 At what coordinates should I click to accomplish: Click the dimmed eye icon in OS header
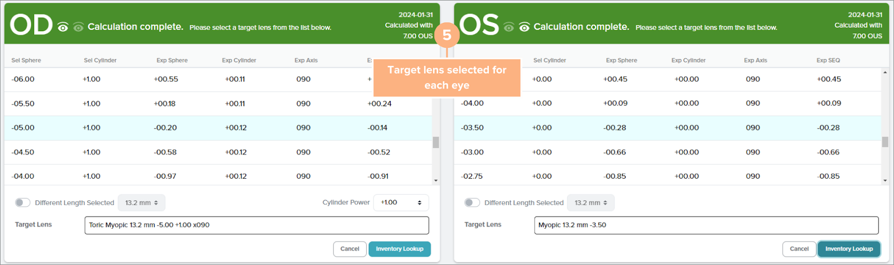[508, 27]
